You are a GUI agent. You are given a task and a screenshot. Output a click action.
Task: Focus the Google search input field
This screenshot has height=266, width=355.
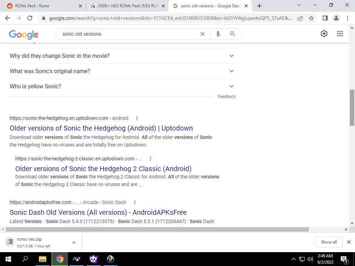(129, 34)
